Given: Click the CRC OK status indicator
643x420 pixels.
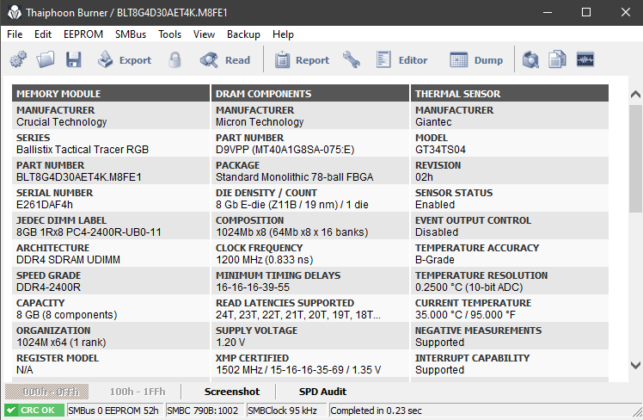Looking at the screenshot, I should (x=34, y=411).
